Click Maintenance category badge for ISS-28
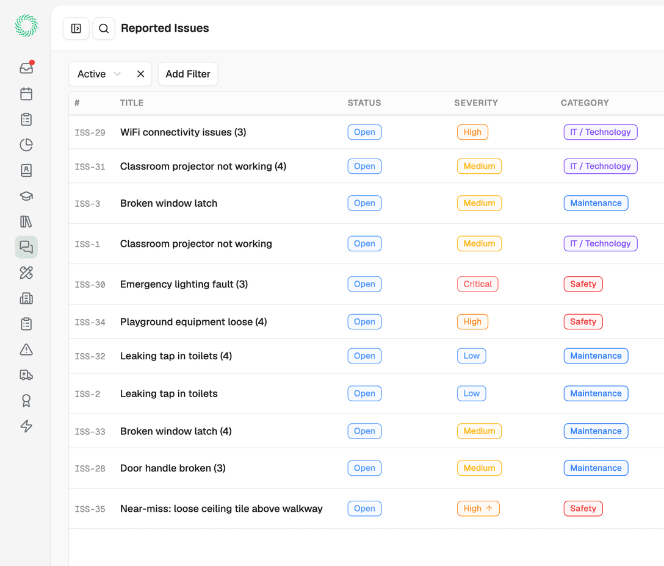 click(x=596, y=468)
